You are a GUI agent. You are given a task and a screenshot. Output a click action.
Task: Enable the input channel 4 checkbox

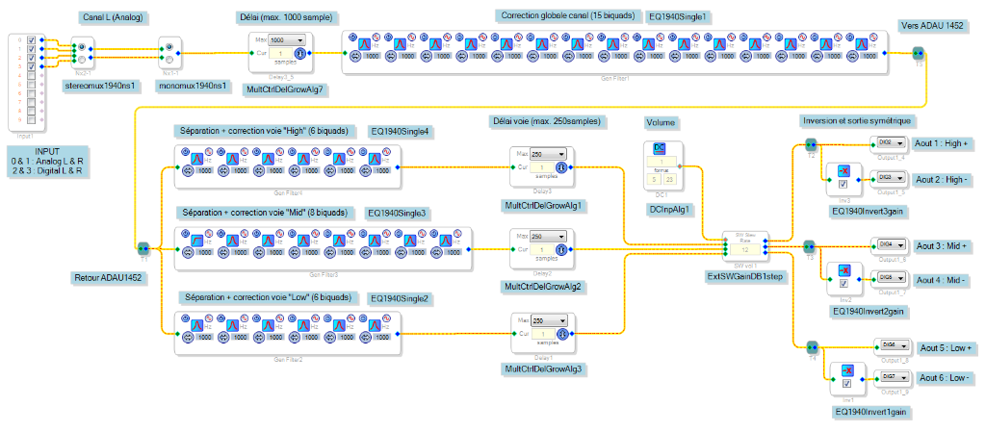[x=32, y=76]
